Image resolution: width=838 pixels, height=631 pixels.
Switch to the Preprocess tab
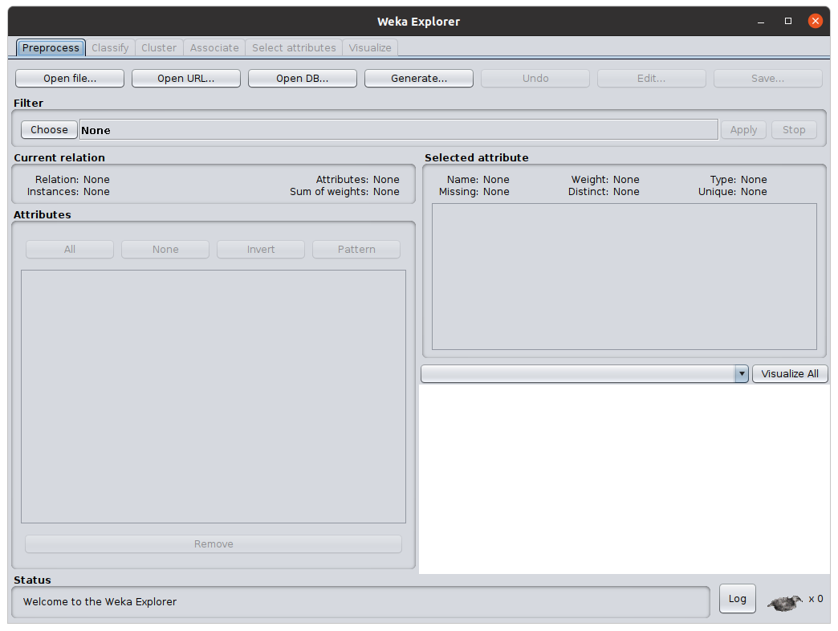click(x=51, y=47)
